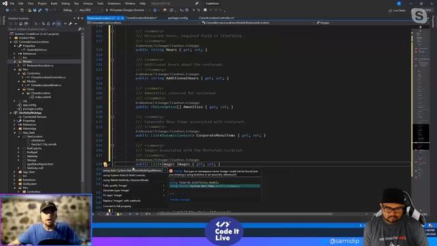Open the Project menu
This screenshot has height=246, width=437.
[42, 3]
